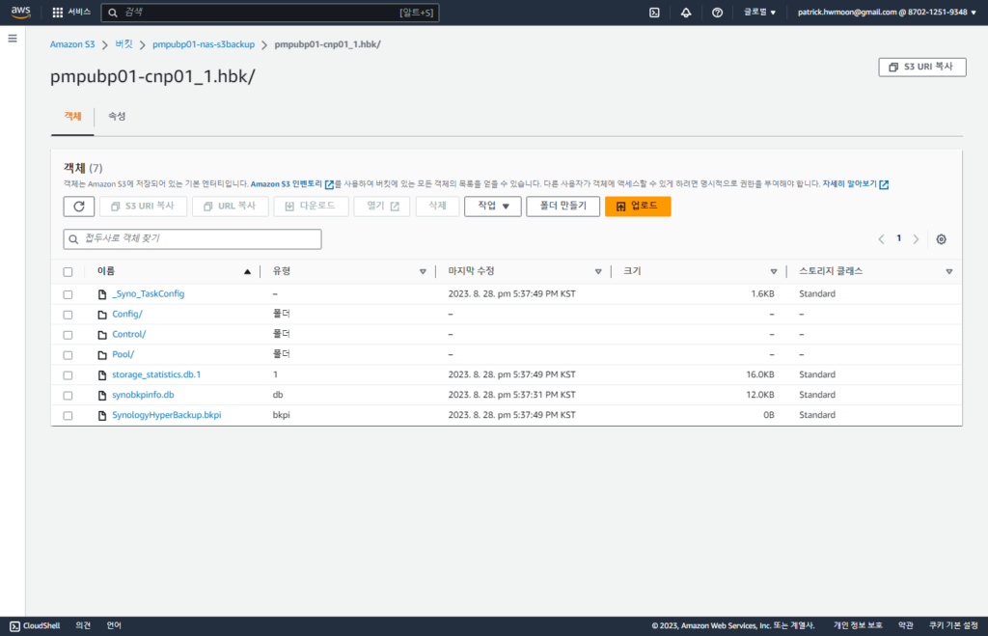Check the Control/ row checkbox
Image resolution: width=988 pixels, height=636 pixels.
(x=69, y=335)
